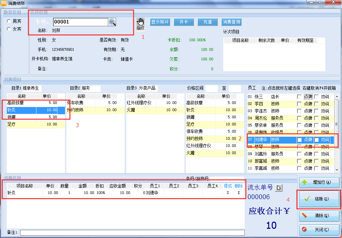Screen dimensions: 342x238
Task: Check 劝说 for employee 刘德华
Action: 316,140
